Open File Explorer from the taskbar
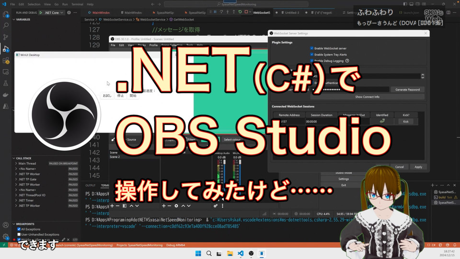 tap(230, 253)
